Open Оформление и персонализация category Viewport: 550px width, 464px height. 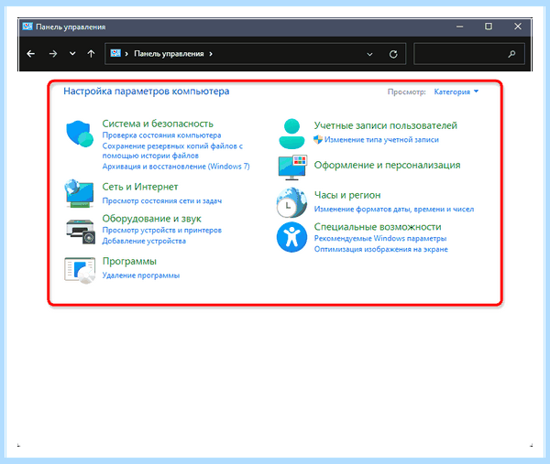387,165
